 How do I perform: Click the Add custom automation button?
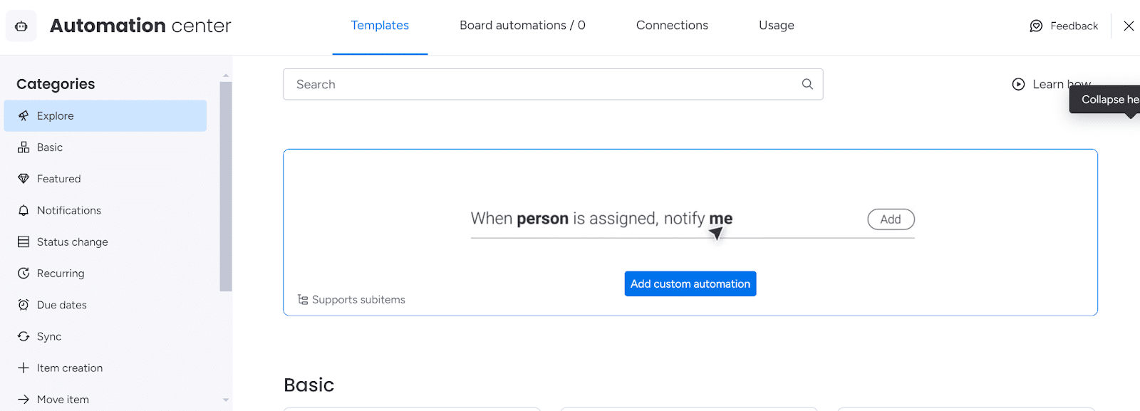(x=690, y=283)
